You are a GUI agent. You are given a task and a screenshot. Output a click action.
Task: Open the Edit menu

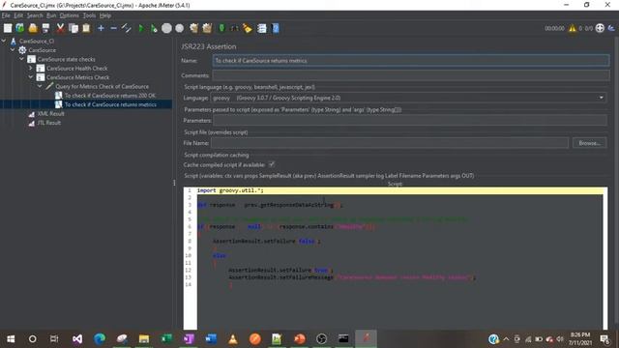coord(18,15)
